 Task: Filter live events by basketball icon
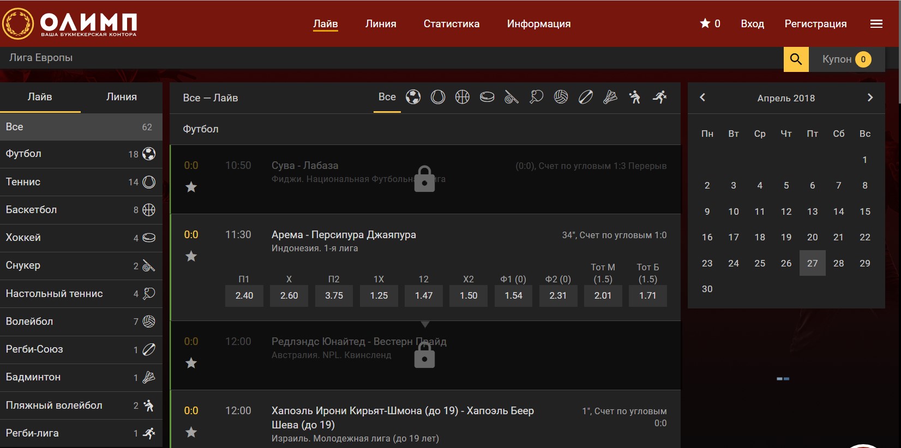(x=462, y=97)
